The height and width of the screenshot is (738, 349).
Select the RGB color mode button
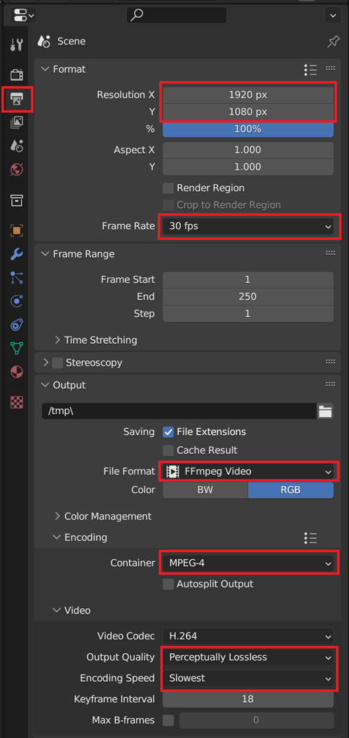point(291,490)
